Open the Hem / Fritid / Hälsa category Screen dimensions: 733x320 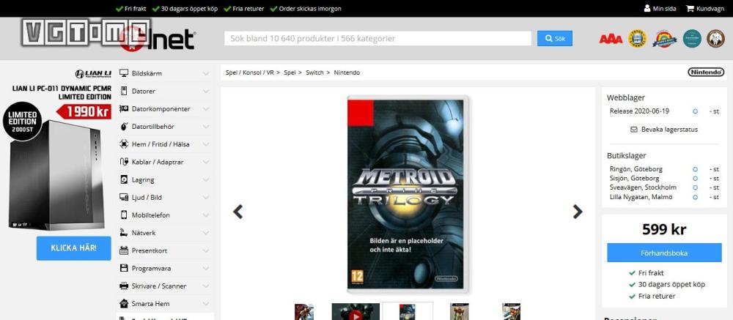161,144
